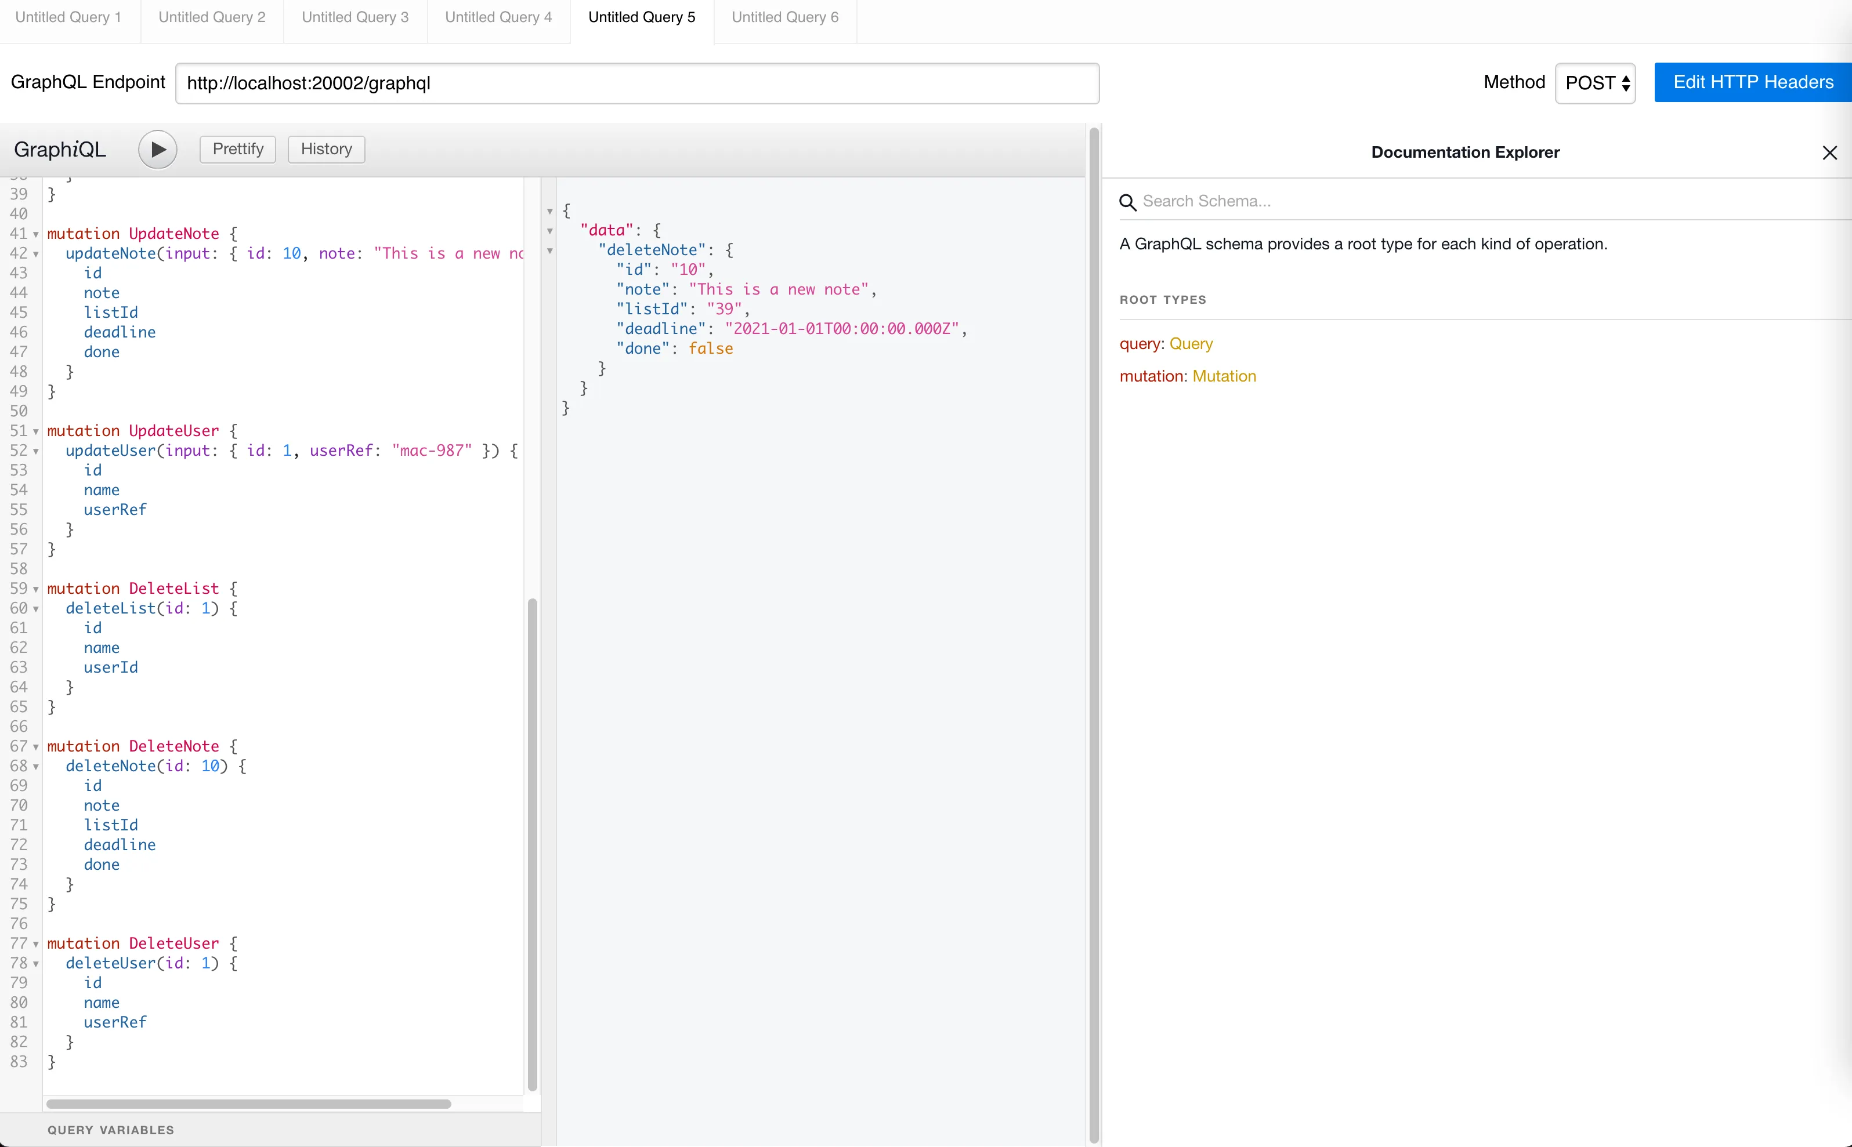Collapse the fold arrow at line 41

35,234
